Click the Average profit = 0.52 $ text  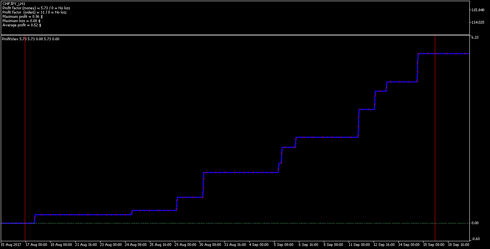[x=22, y=25]
